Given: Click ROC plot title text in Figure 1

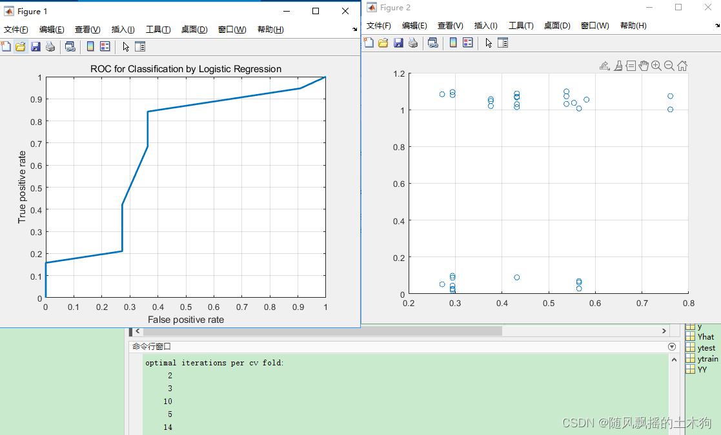Looking at the screenshot, I should point(186,69).
